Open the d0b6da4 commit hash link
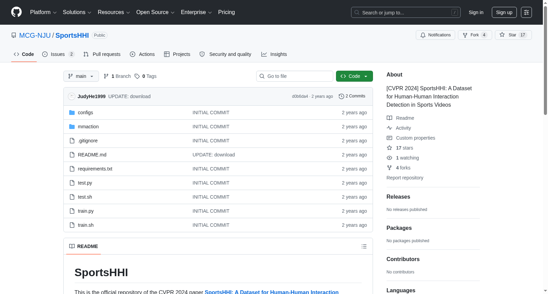 click(300, 96)
